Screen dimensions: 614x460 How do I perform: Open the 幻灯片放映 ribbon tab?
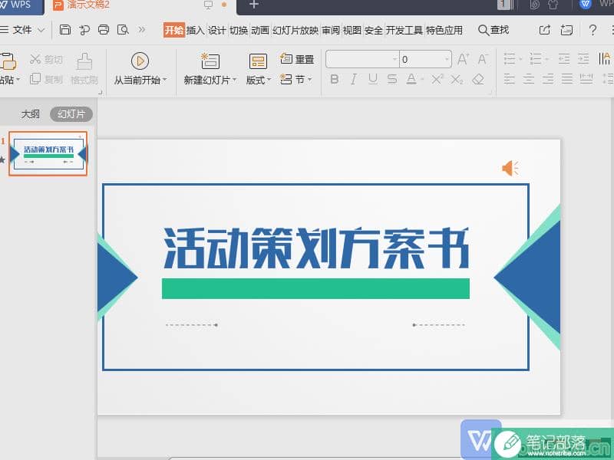(295, 30)
